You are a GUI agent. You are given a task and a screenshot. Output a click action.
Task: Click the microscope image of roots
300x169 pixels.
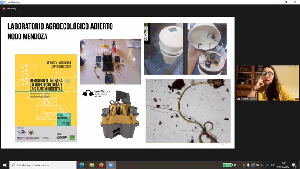click(x=188, y=111)
